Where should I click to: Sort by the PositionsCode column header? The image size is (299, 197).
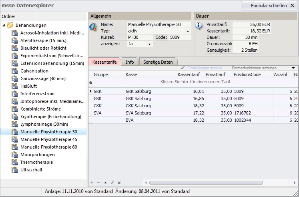(x=253, y=74)
